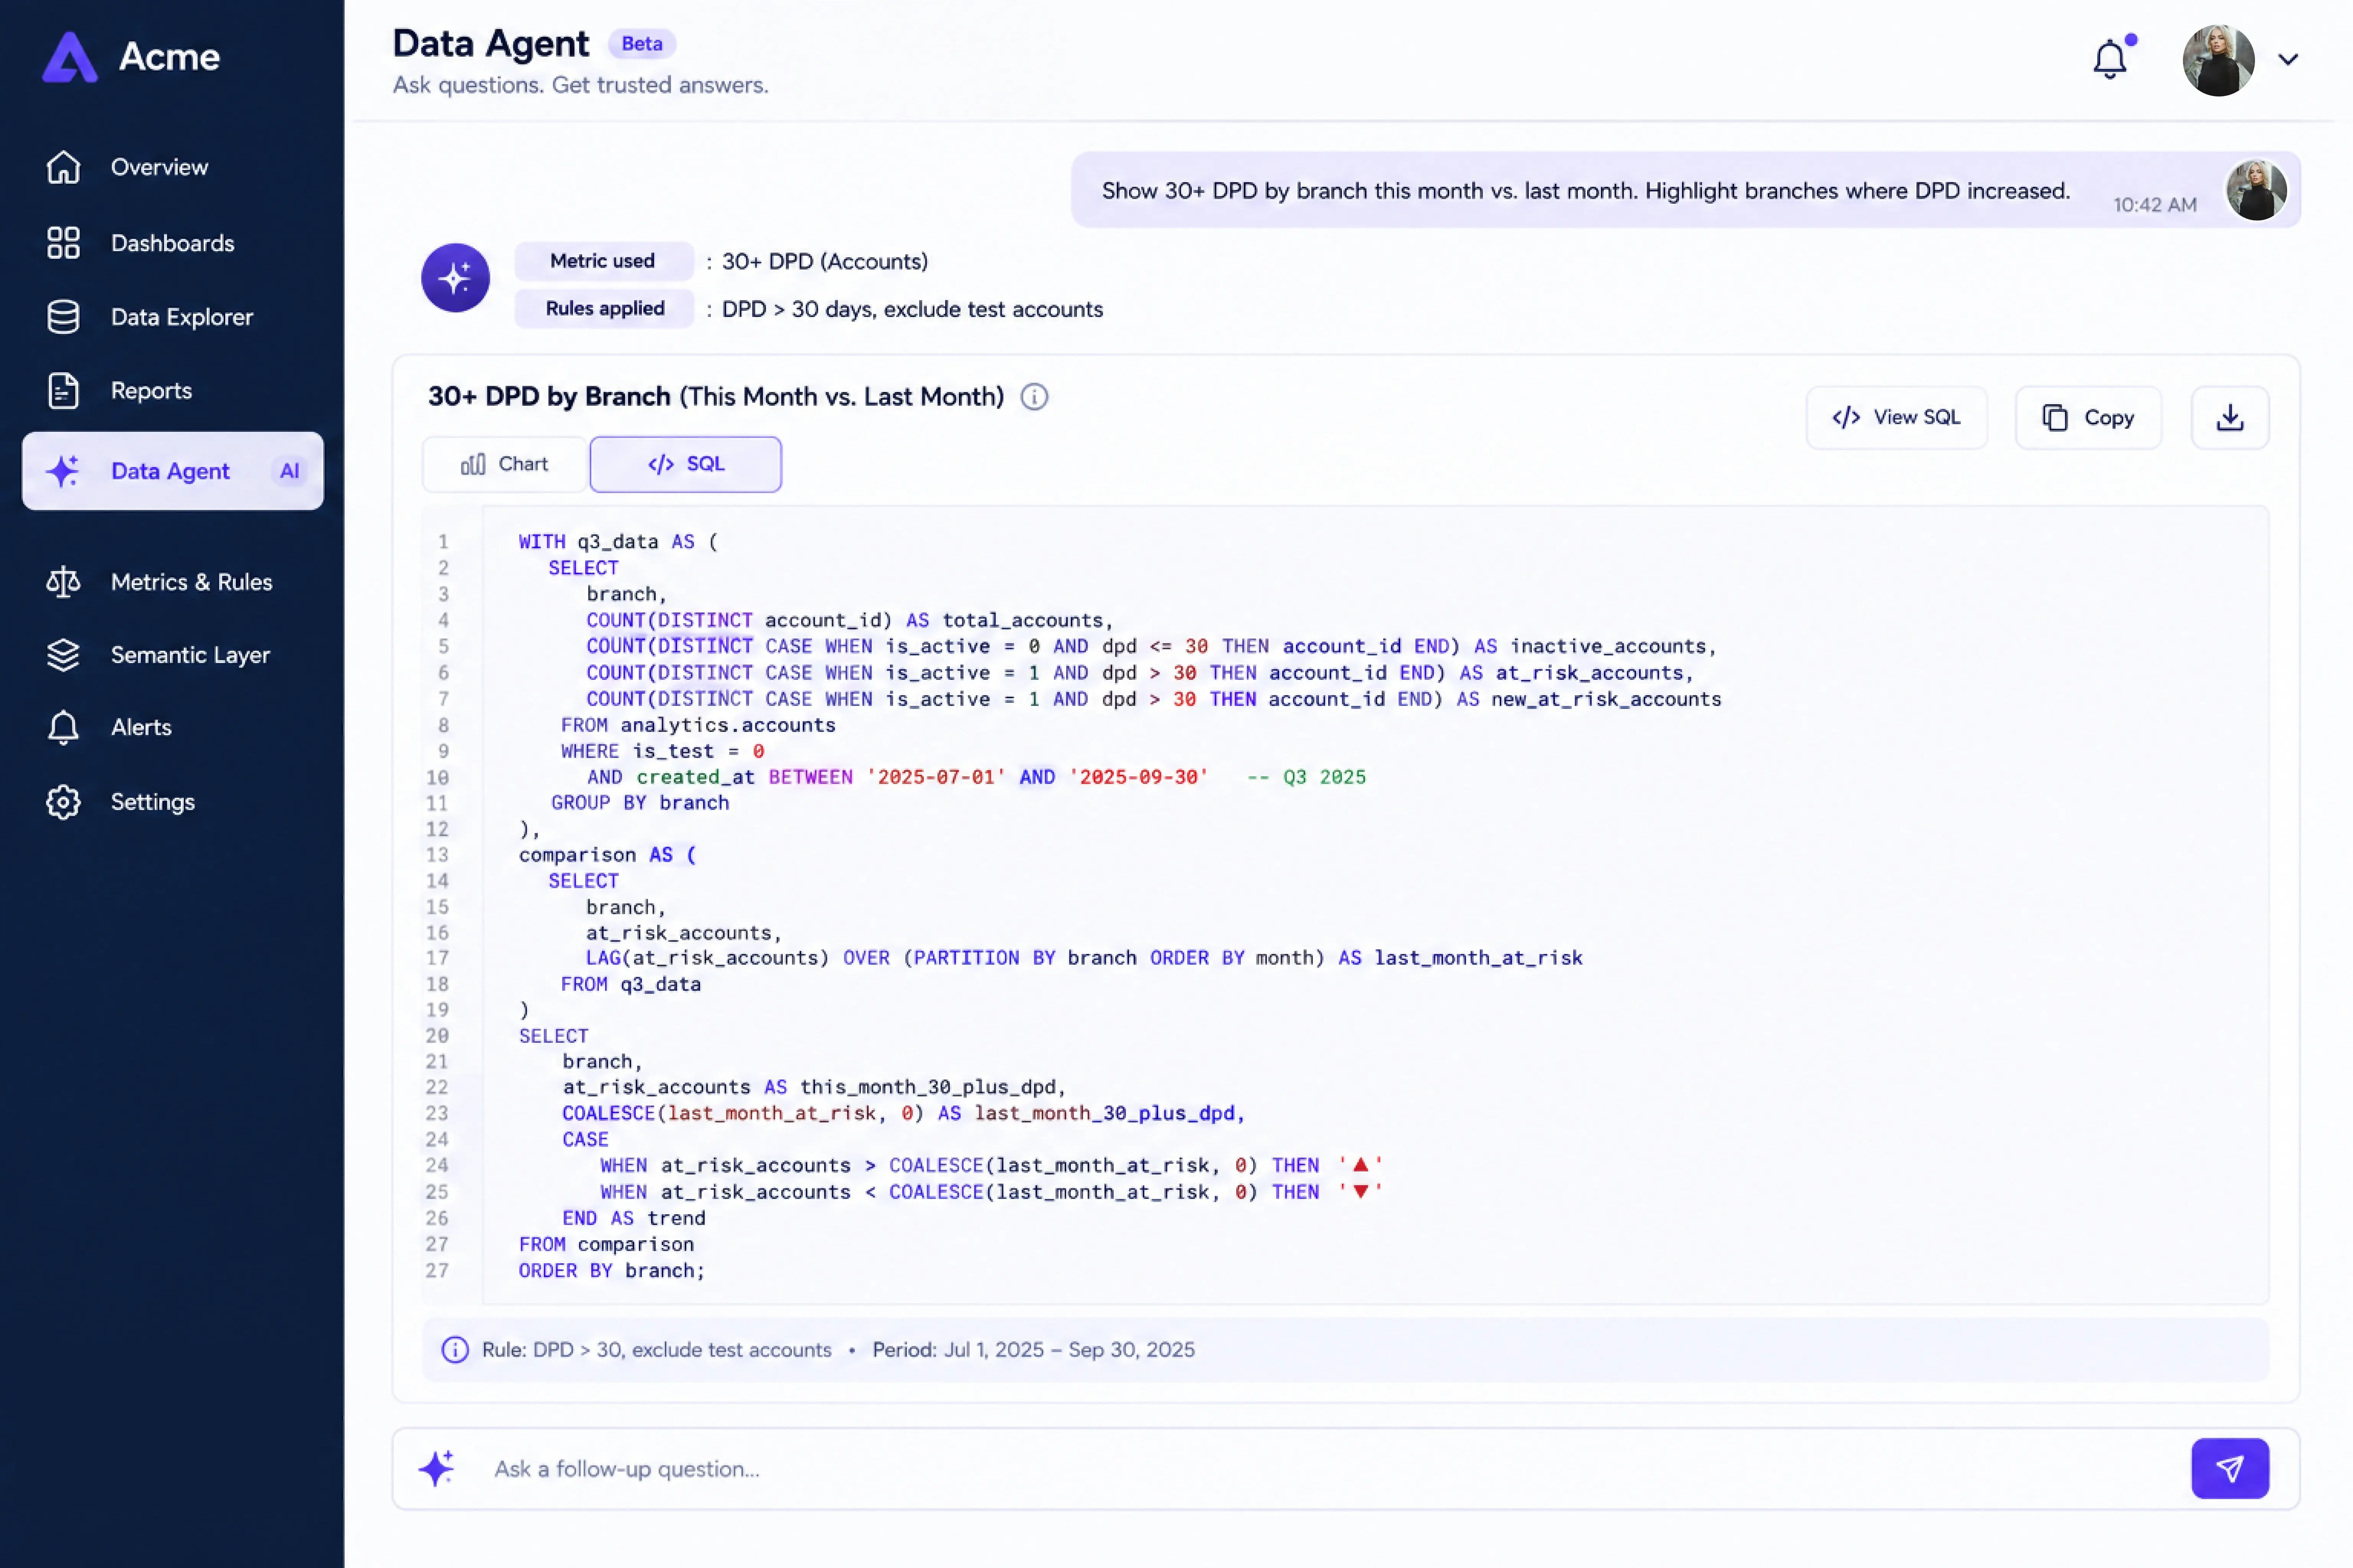Click the Data Agent assistant avatar icon
Screen dimensions: 2353x1568
click(x=455, y=277)
